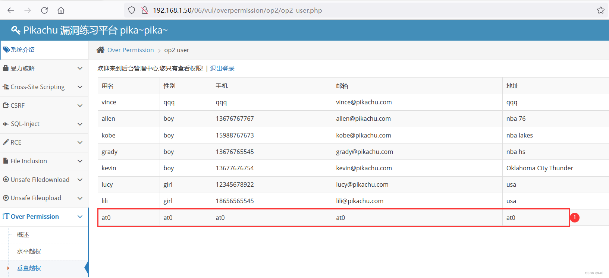Collapse the Over Permission chevron
The height and width of the screenshot is (278, 609).
80,217
